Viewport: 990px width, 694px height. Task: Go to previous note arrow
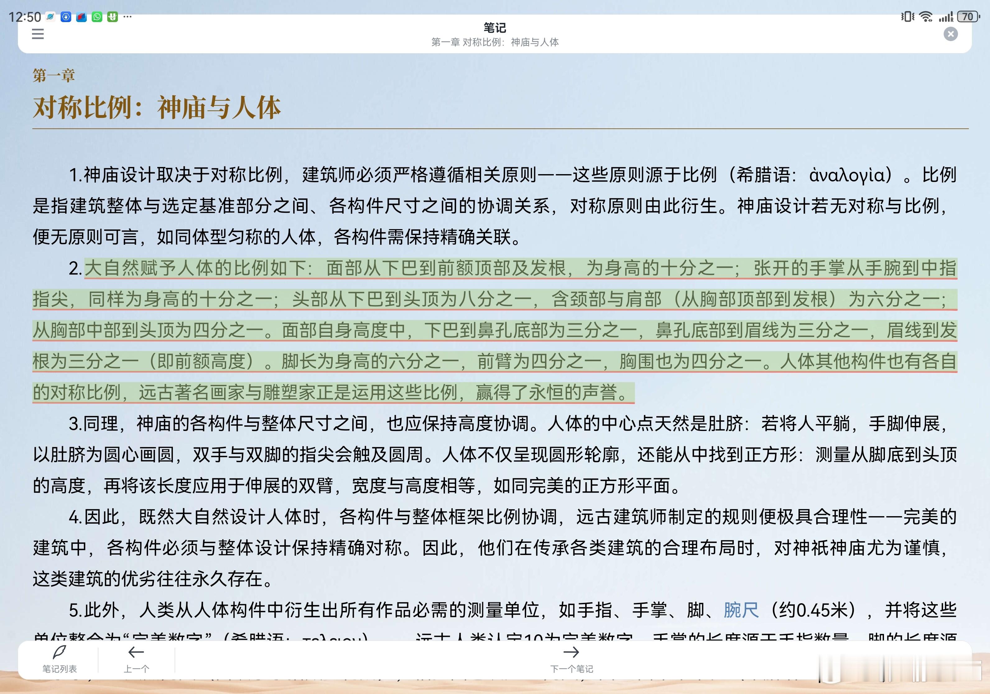[x=136, y=652]
